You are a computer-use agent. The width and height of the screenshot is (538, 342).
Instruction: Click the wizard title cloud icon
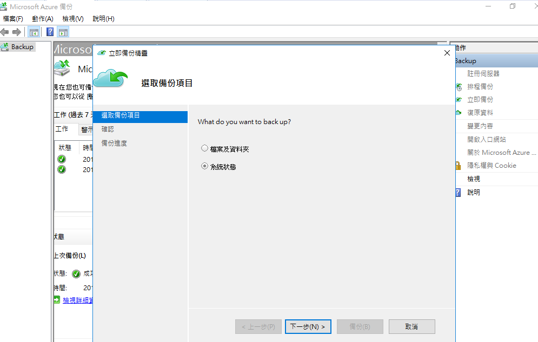click(x=101, y=53)
